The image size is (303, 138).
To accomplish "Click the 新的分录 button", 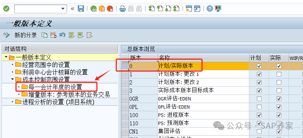I will (26, 35).
